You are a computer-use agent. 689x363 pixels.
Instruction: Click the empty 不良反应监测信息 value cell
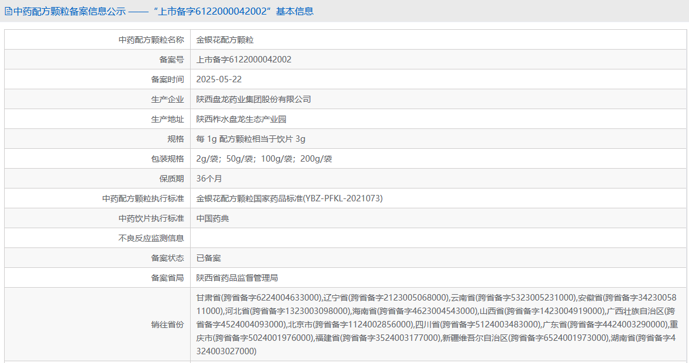click(x=437, y=238)
